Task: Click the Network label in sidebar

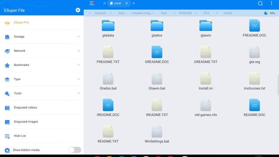Action: (x=20, y=51)
